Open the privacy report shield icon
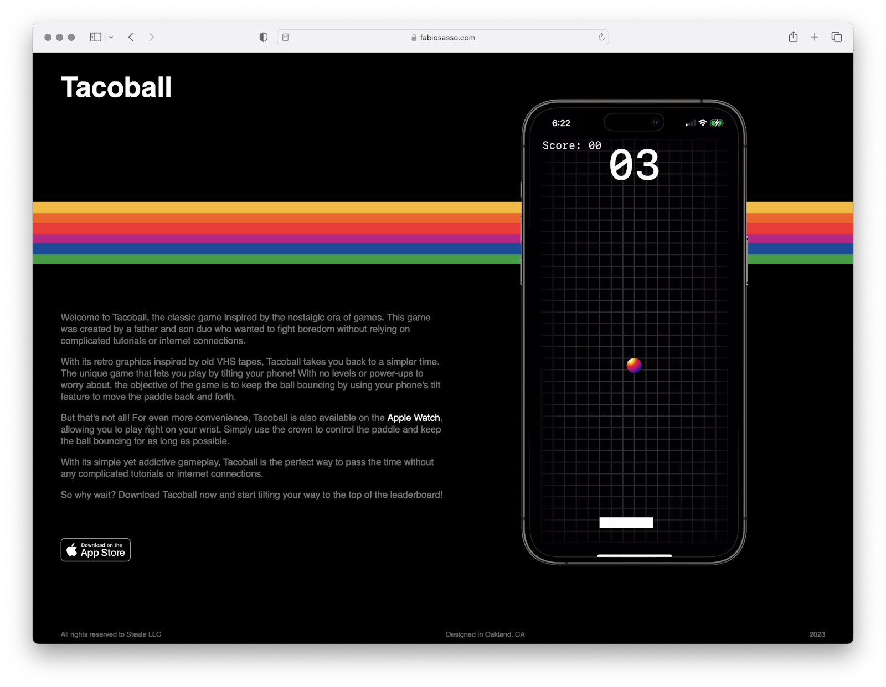Screen dimensions: 886x687 264,37
